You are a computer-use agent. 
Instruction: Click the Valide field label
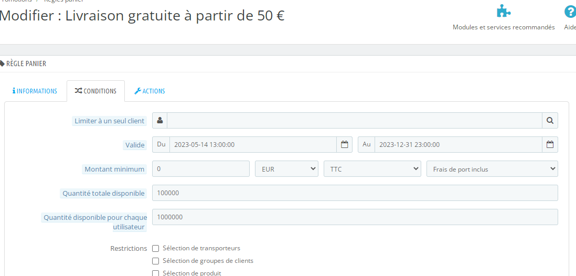click(135, 145)
